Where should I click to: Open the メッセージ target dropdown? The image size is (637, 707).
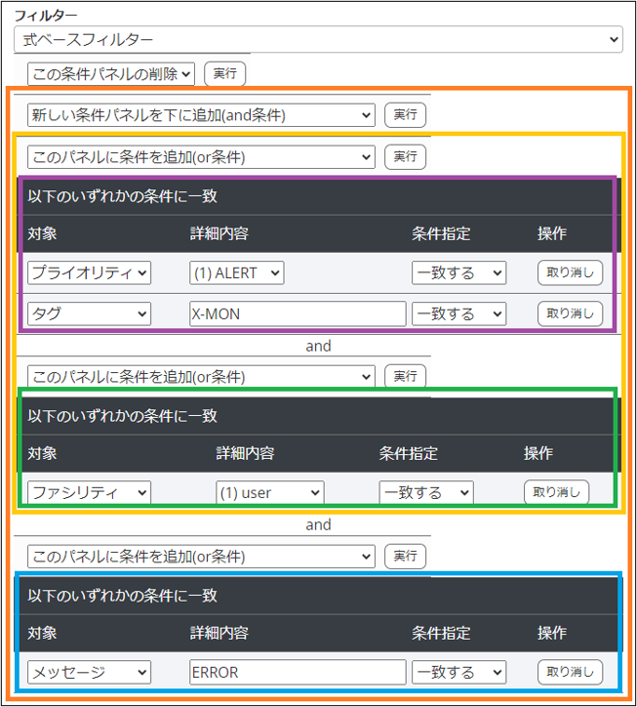tap(89, 672)
